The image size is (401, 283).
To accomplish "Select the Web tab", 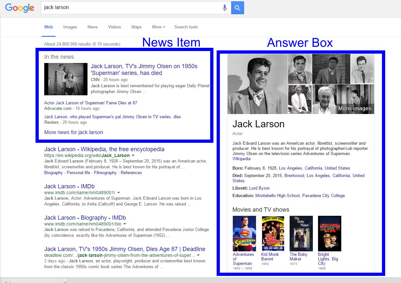I will (x=49, y=27).
